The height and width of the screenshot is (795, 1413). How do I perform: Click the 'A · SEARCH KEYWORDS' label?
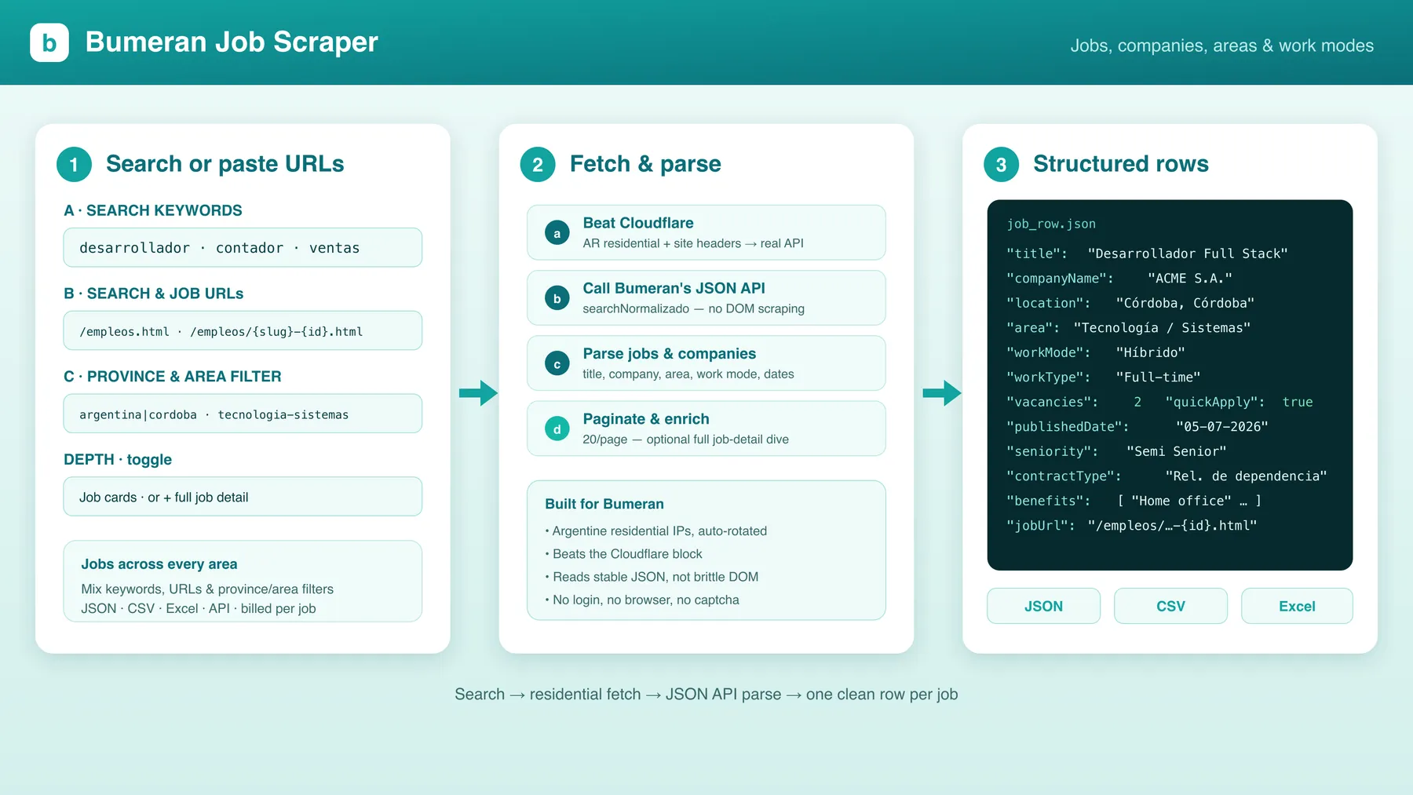point(153,210)
